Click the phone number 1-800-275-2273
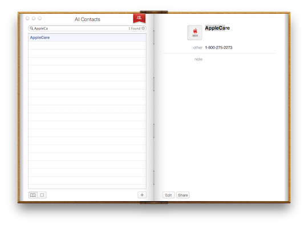The height and width of the screenshot is (228, 308). [218, 47]
